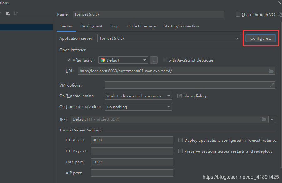Click the Configure... button
This screenshot has width=282, height=183.
pyautogui.click(x=260, y=38)
